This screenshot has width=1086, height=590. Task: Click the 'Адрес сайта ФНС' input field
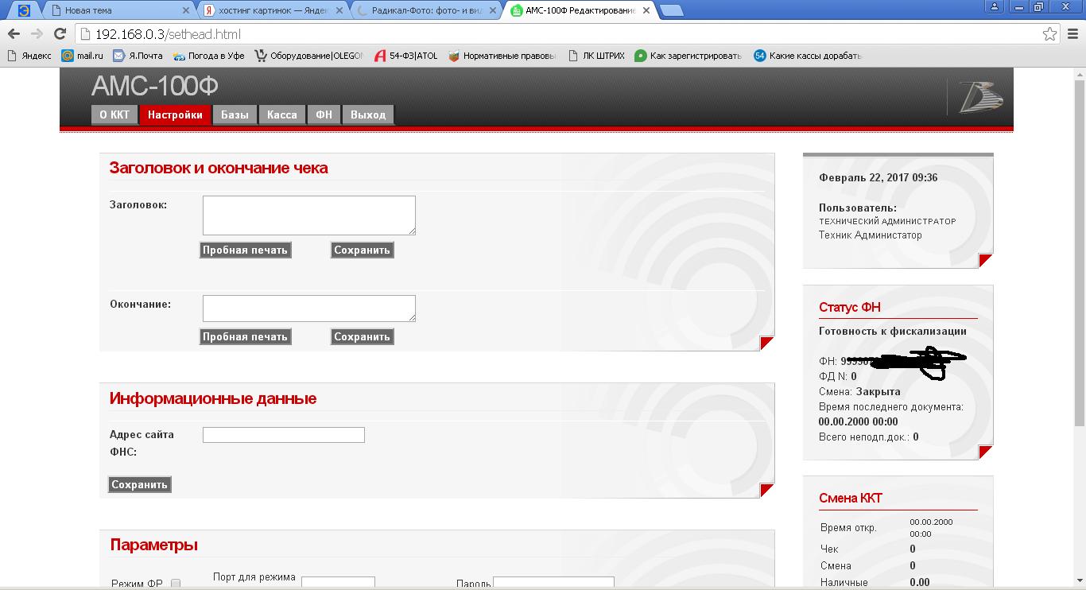pos(284,435)
